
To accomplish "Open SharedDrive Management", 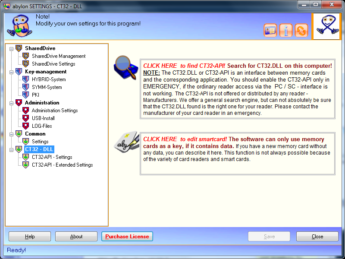I will (59, 56).
